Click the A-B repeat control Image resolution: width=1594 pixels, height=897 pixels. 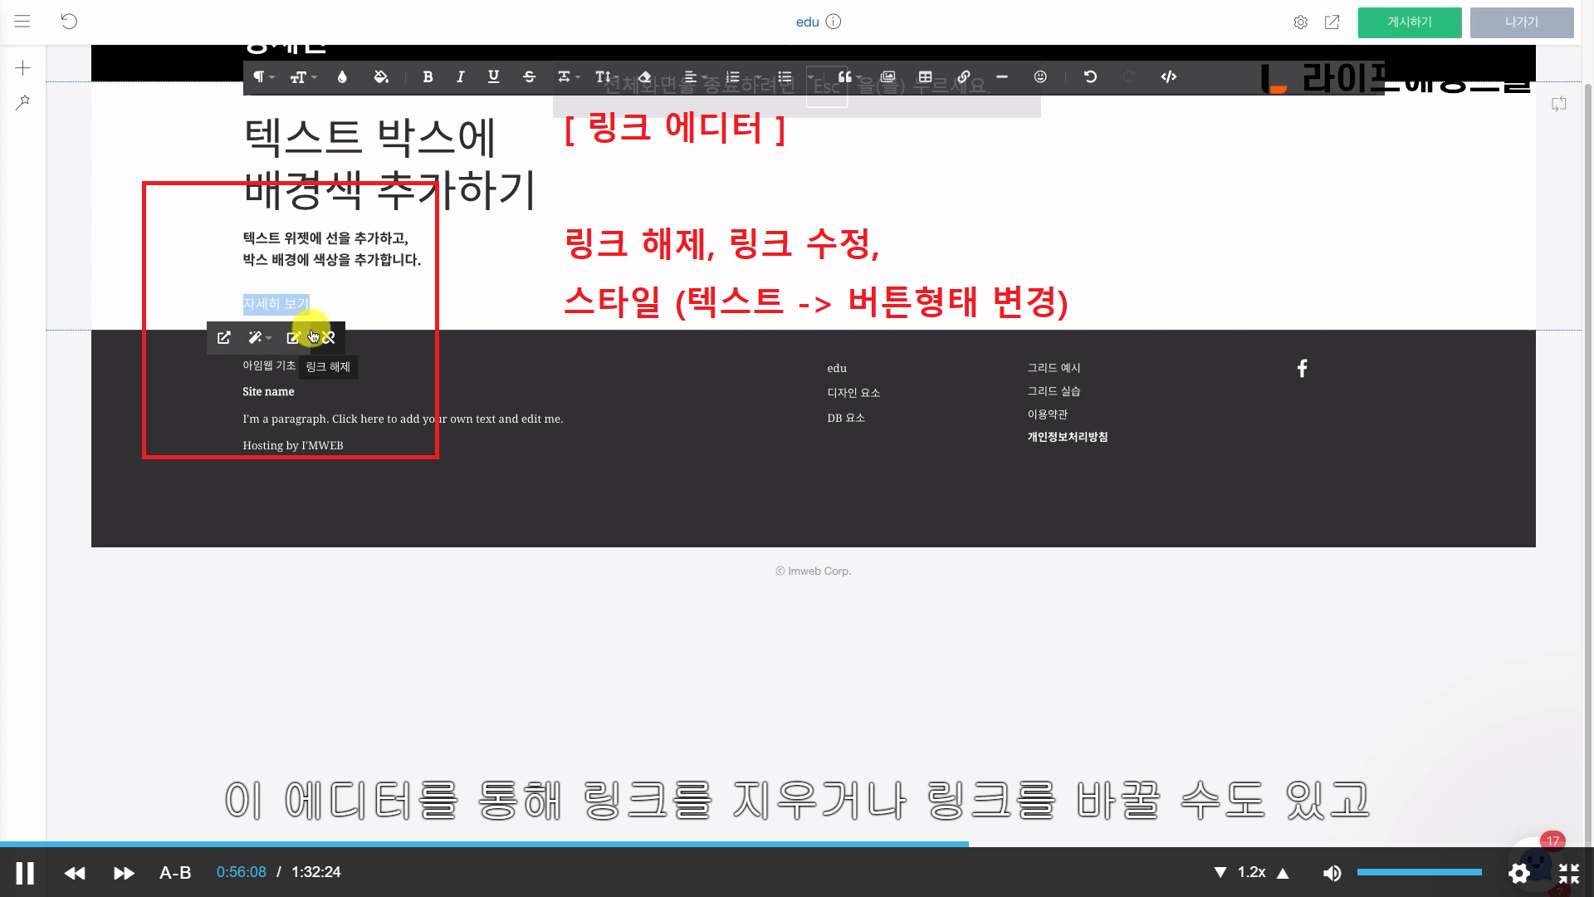click(x=175, y=873)
